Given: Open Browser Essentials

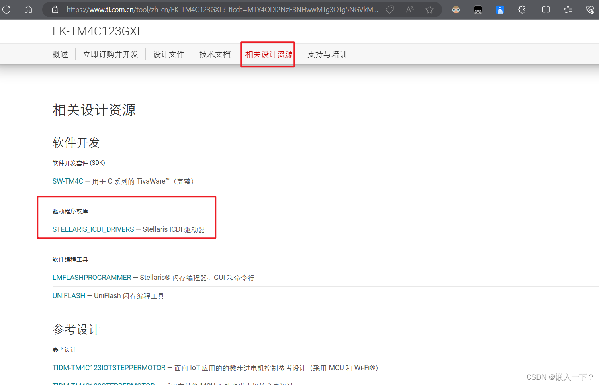Looking at the screenshot, I should coord(590,9).
